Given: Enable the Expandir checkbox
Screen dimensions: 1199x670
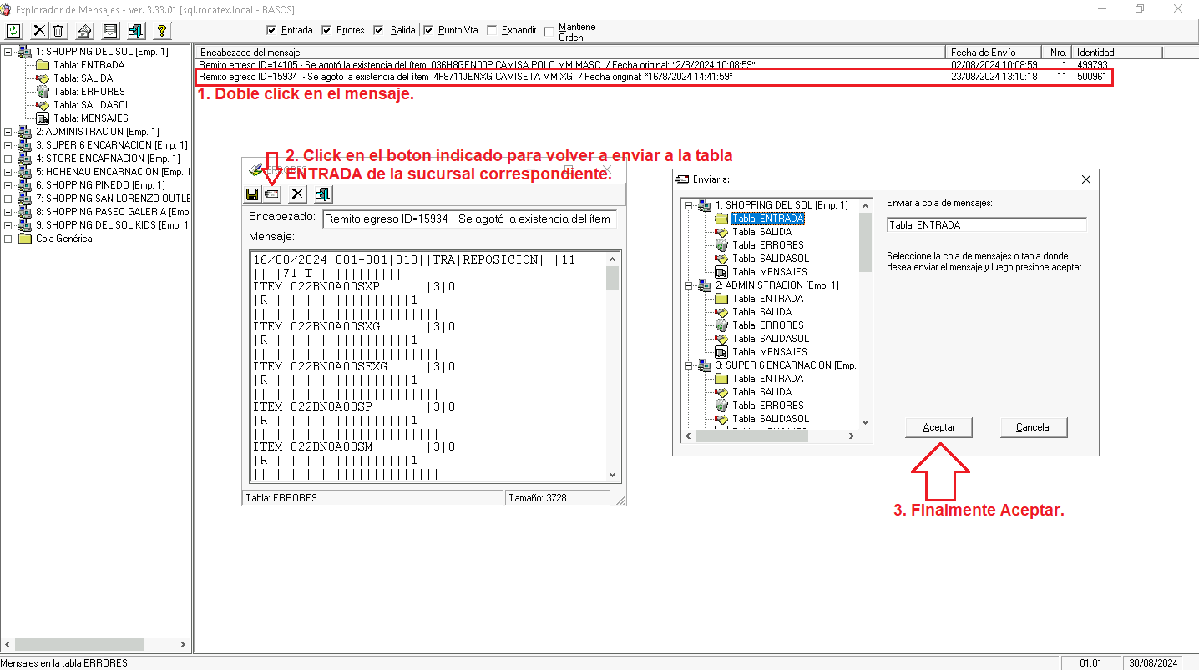Looking at the screenshot, I should point(492,30).
